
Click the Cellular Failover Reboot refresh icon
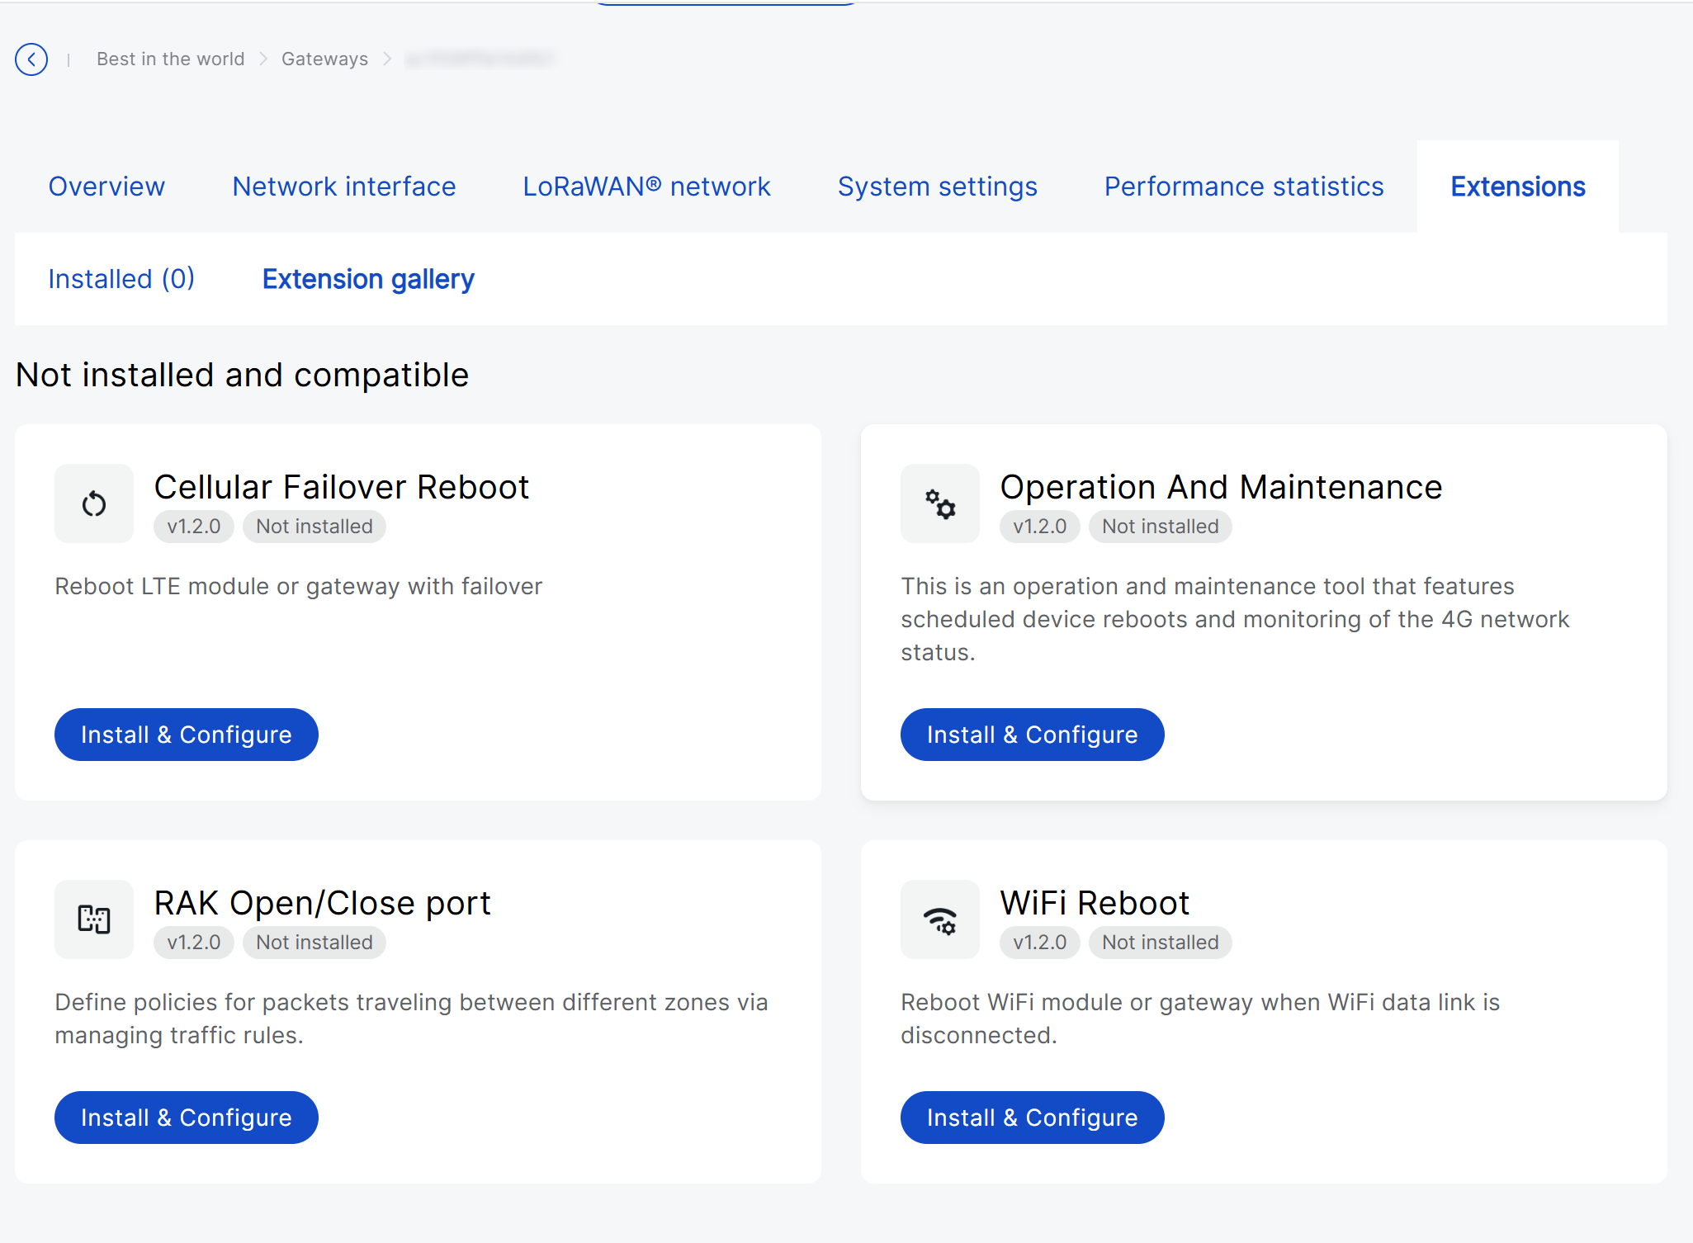pos(94,503)
